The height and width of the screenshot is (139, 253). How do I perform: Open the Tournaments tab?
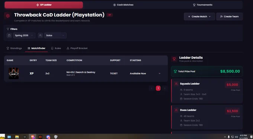pos(203,5)
